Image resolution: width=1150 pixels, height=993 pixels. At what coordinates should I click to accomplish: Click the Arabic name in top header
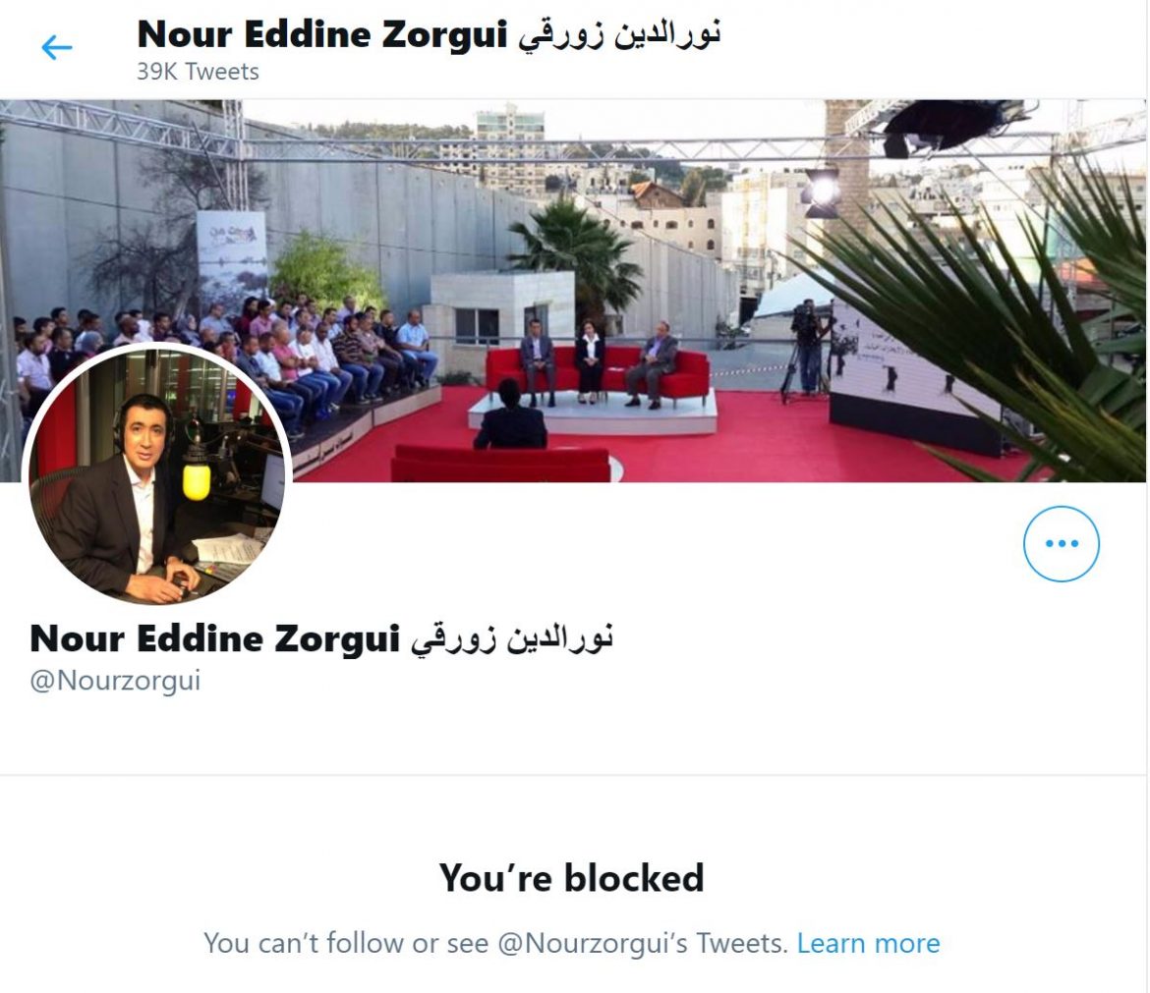click(x=620, y=34)
